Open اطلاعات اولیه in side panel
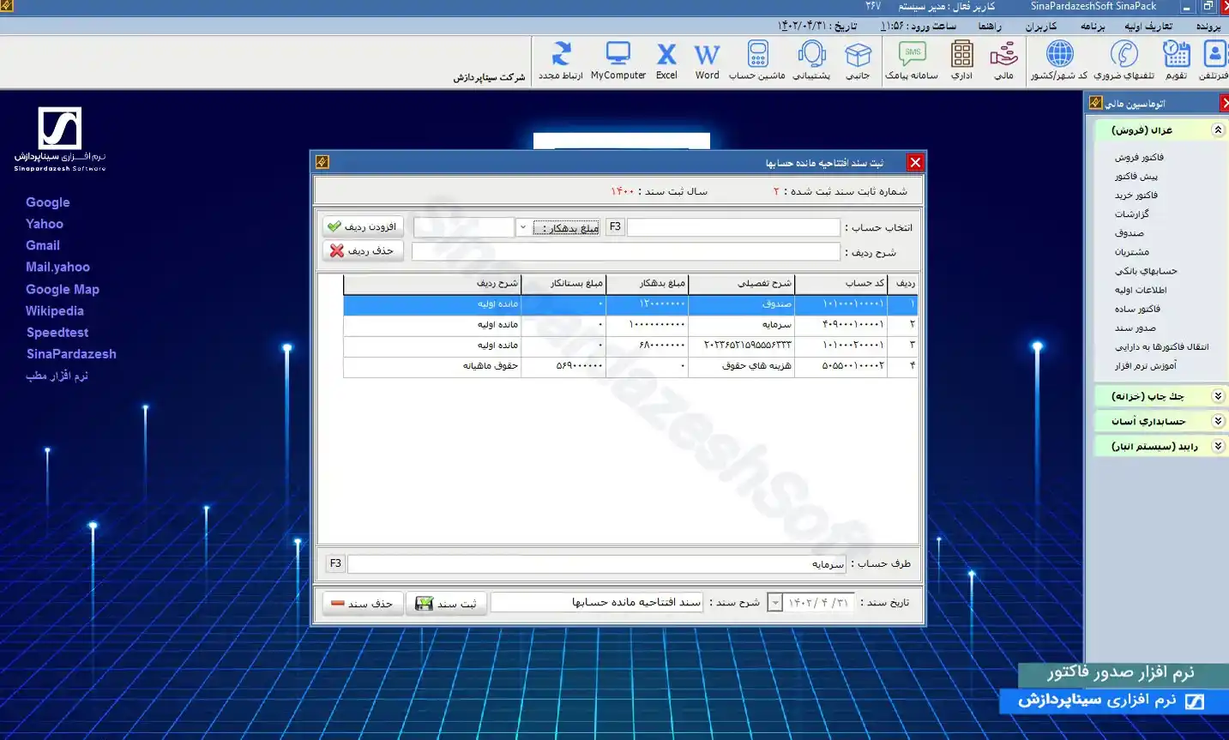Viewport: 1229px width, 740px height. coord(1141,290)
